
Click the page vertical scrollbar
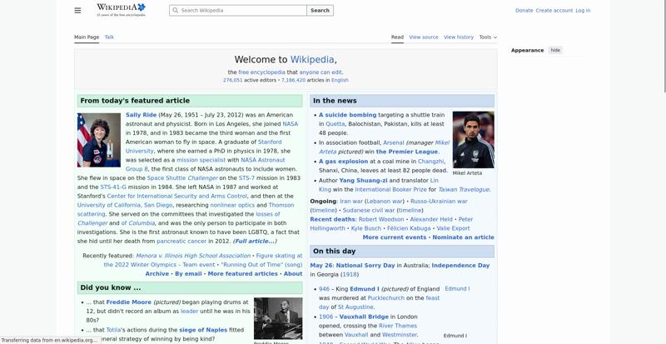tap(664, 172)
